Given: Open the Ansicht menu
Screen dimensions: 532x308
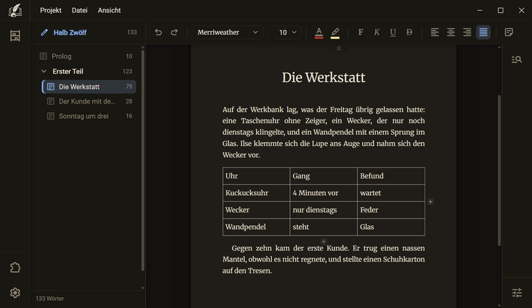Looking at the screenshot, I should click(109, 10).
